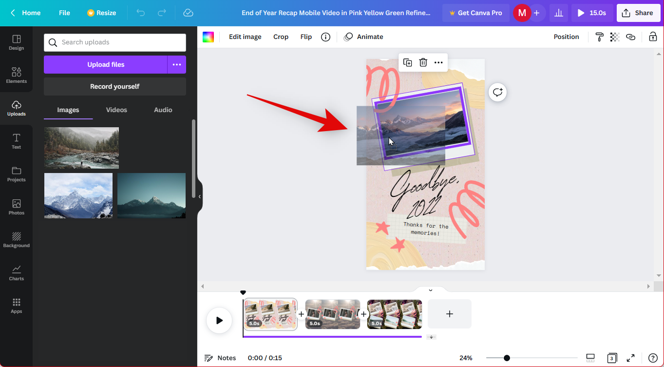Image resolution: width=664 pixels, height=367 pixels.
Task: Open the help question mark icon
Action: [x=653, y=358]
